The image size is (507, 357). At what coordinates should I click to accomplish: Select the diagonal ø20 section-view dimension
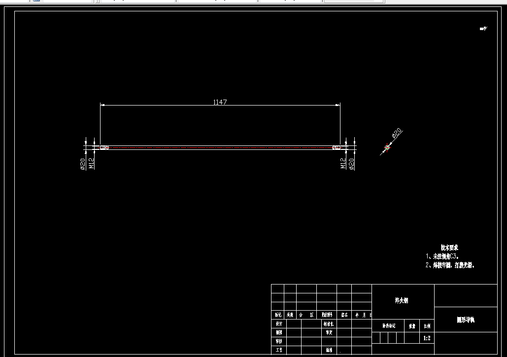click(x=397, y=133)
